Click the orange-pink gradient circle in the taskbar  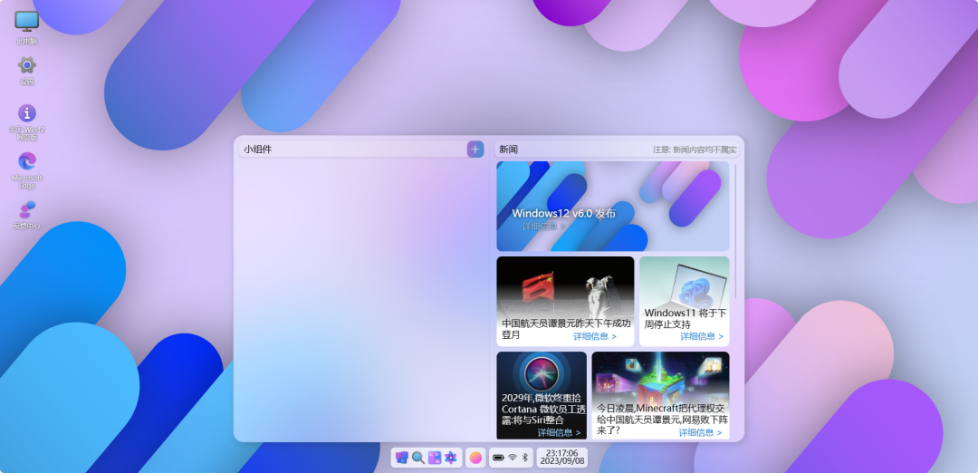pyautogui.click(x=476, y=458)
